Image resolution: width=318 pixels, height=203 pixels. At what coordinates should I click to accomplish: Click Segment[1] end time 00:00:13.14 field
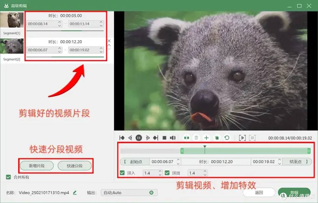point(86,24)
